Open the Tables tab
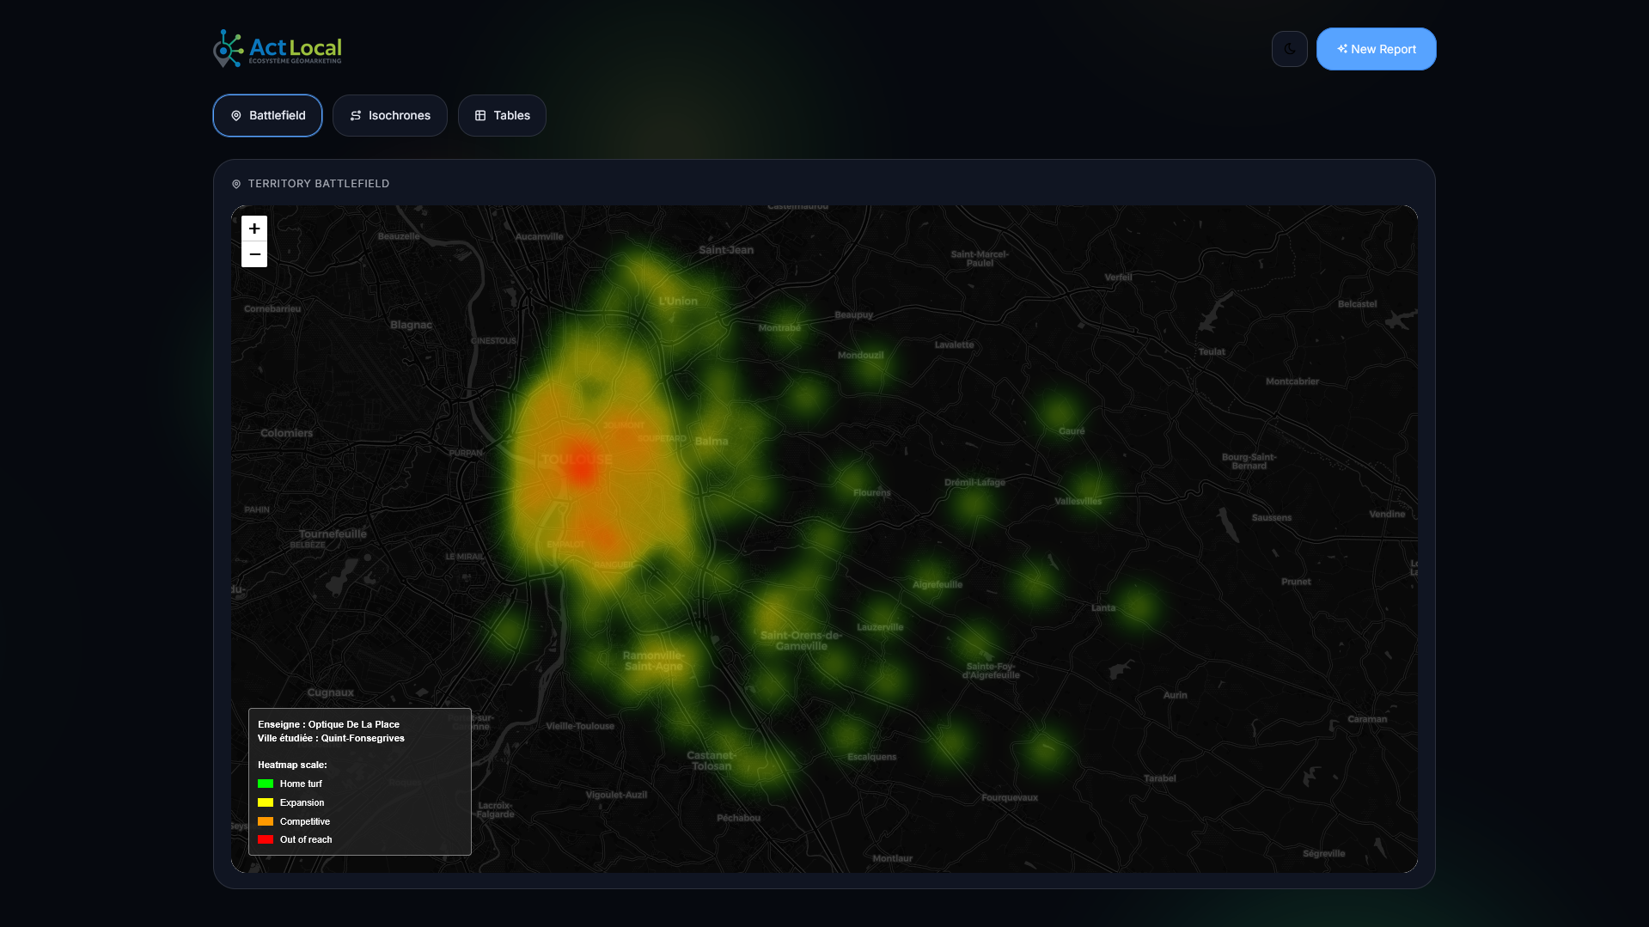The width and height of the screenshot is (1649, 927). pyautogui.click(x=502, y=115)
